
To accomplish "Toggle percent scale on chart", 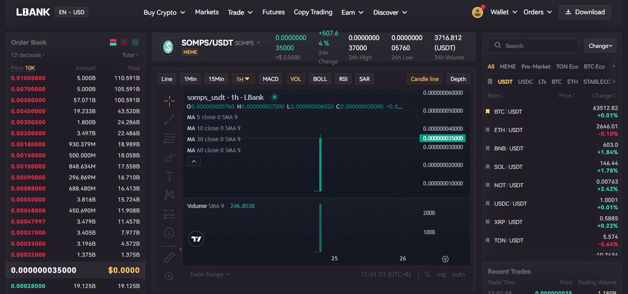I will 427,274.
